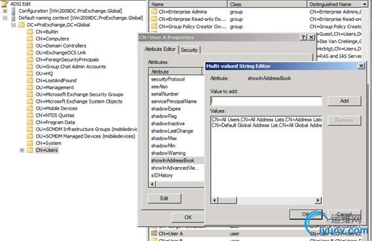Screen dimensions: 372x241
Task: Click the DC=ProExchange folder icon
Action: (22, 25)
